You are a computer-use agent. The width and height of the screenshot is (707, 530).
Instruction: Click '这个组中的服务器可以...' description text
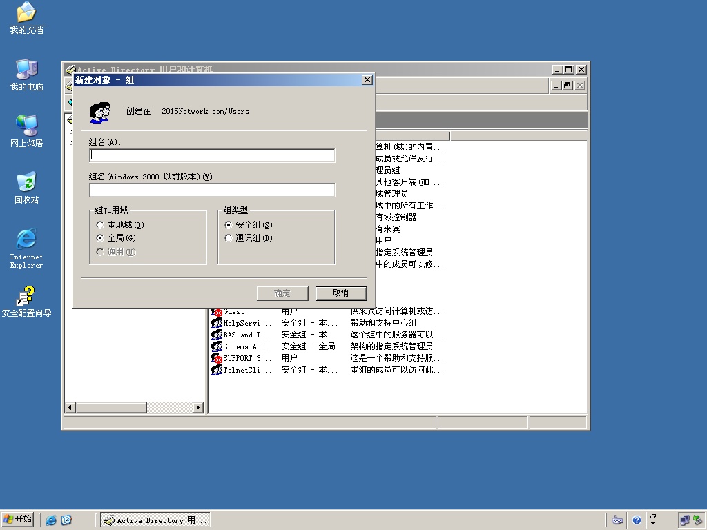click(397, 335)
